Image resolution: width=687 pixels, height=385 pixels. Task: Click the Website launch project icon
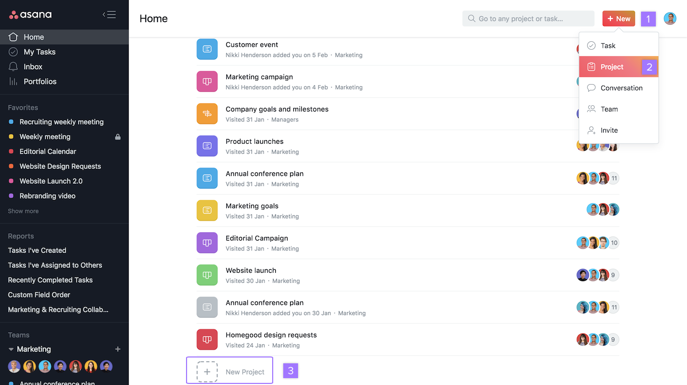[x=207, y=274]
